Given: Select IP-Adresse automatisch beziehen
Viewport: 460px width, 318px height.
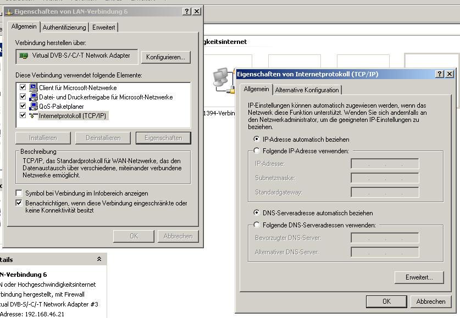Looking at the screenshot, I should (x=257, y=139).
